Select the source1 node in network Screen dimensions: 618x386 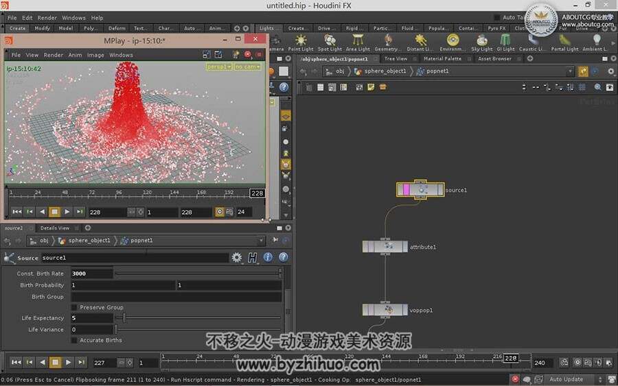coord(420,190)
